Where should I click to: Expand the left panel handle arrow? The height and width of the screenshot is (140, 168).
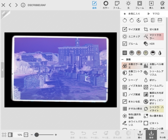[2, 70]
